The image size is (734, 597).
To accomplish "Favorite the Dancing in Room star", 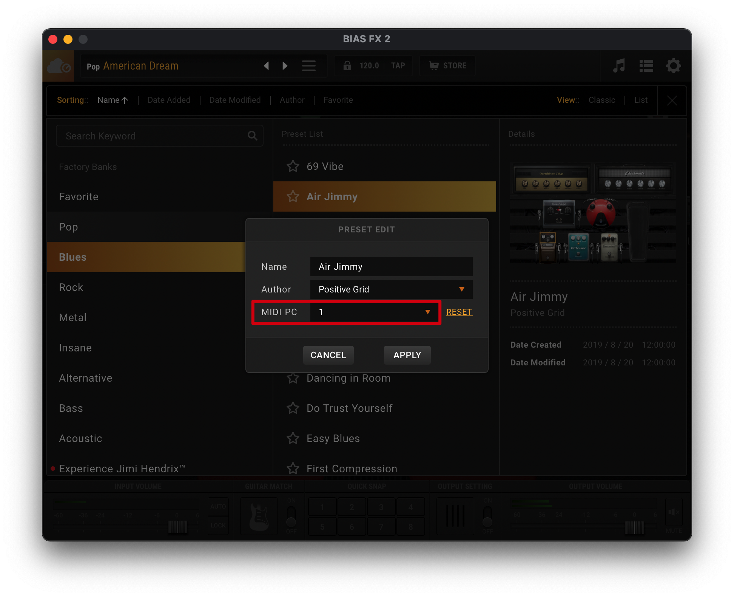I will pyautogui.click(x=293, y=378).
